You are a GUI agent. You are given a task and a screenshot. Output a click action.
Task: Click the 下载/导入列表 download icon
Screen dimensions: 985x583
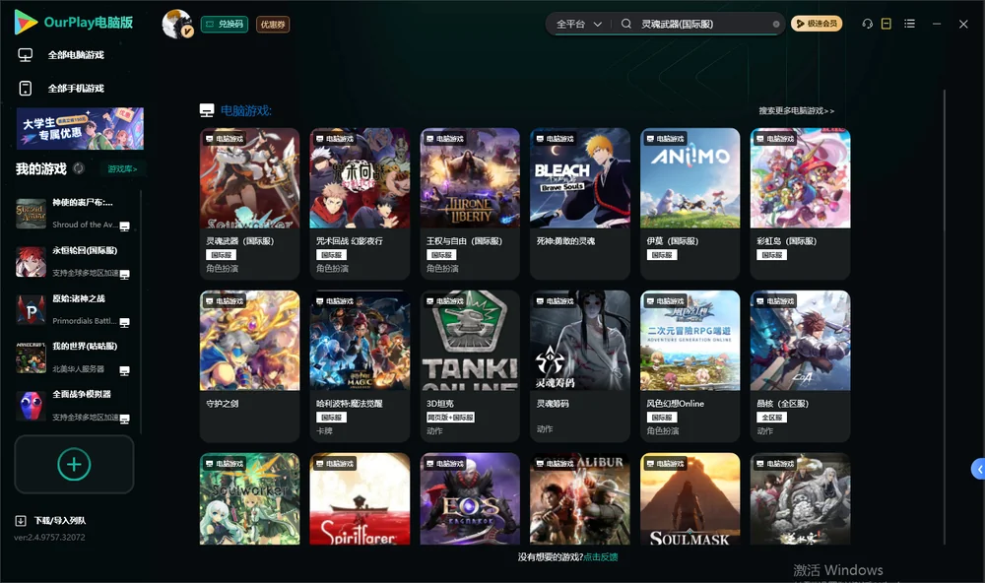[x=21, y=520]
